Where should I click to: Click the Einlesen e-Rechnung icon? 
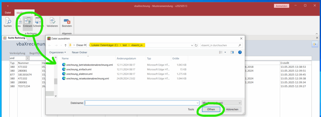tap(28, 23)
